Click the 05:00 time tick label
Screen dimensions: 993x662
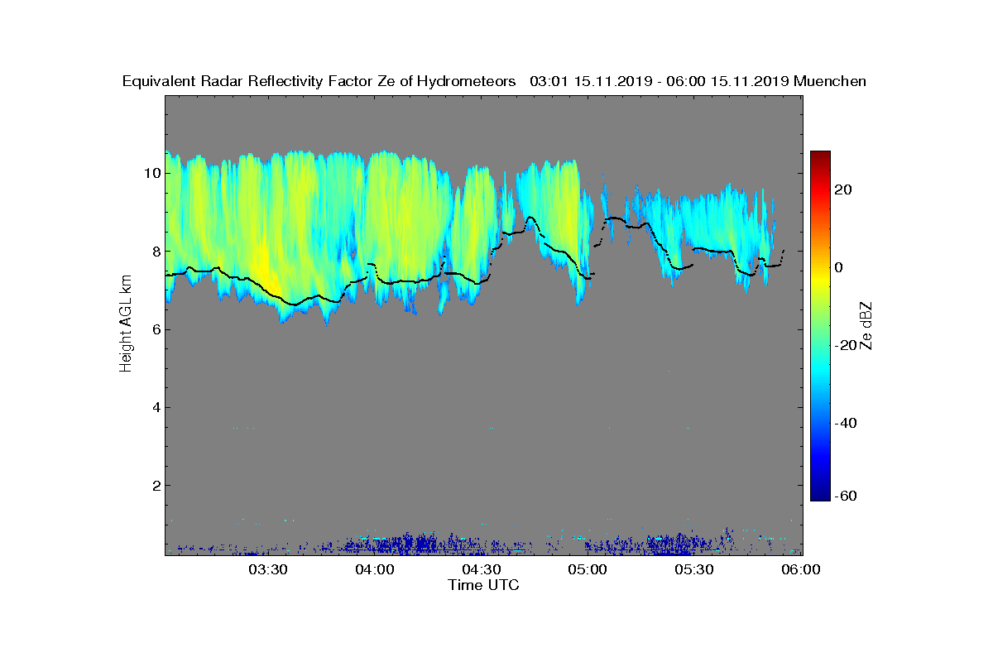click(588, 569)
